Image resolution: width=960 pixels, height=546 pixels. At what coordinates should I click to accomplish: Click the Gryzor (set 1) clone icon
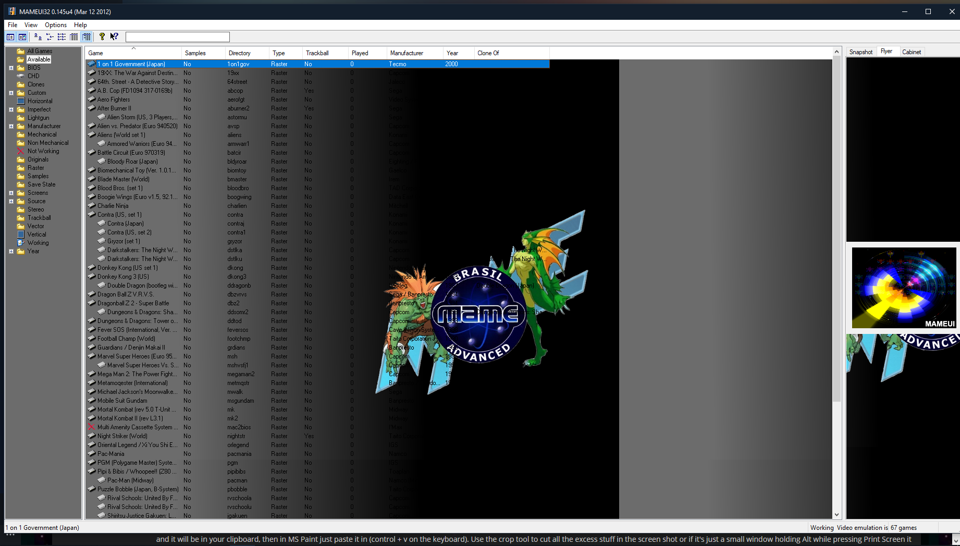tap(102, 241)
